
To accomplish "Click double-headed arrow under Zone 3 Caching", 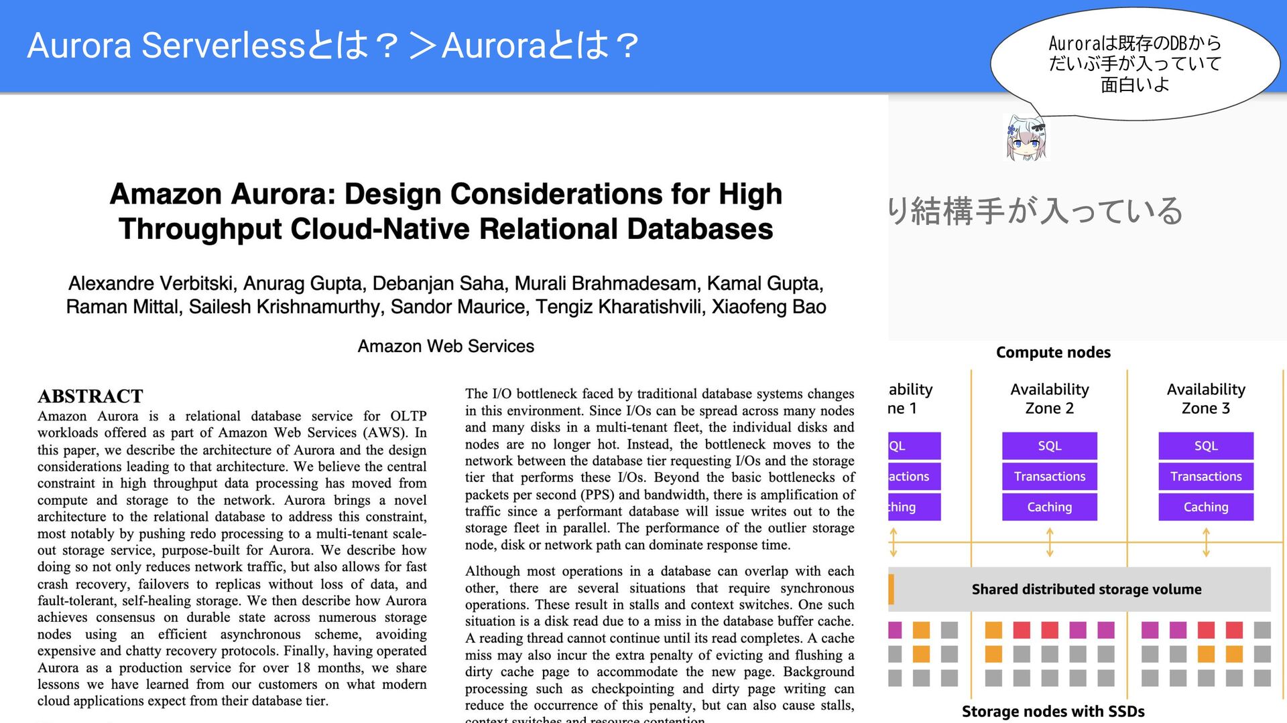I will tap(1206, 542).
